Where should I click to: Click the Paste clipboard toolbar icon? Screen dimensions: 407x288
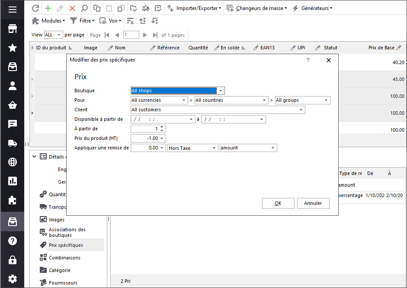[x=109, y=8]
